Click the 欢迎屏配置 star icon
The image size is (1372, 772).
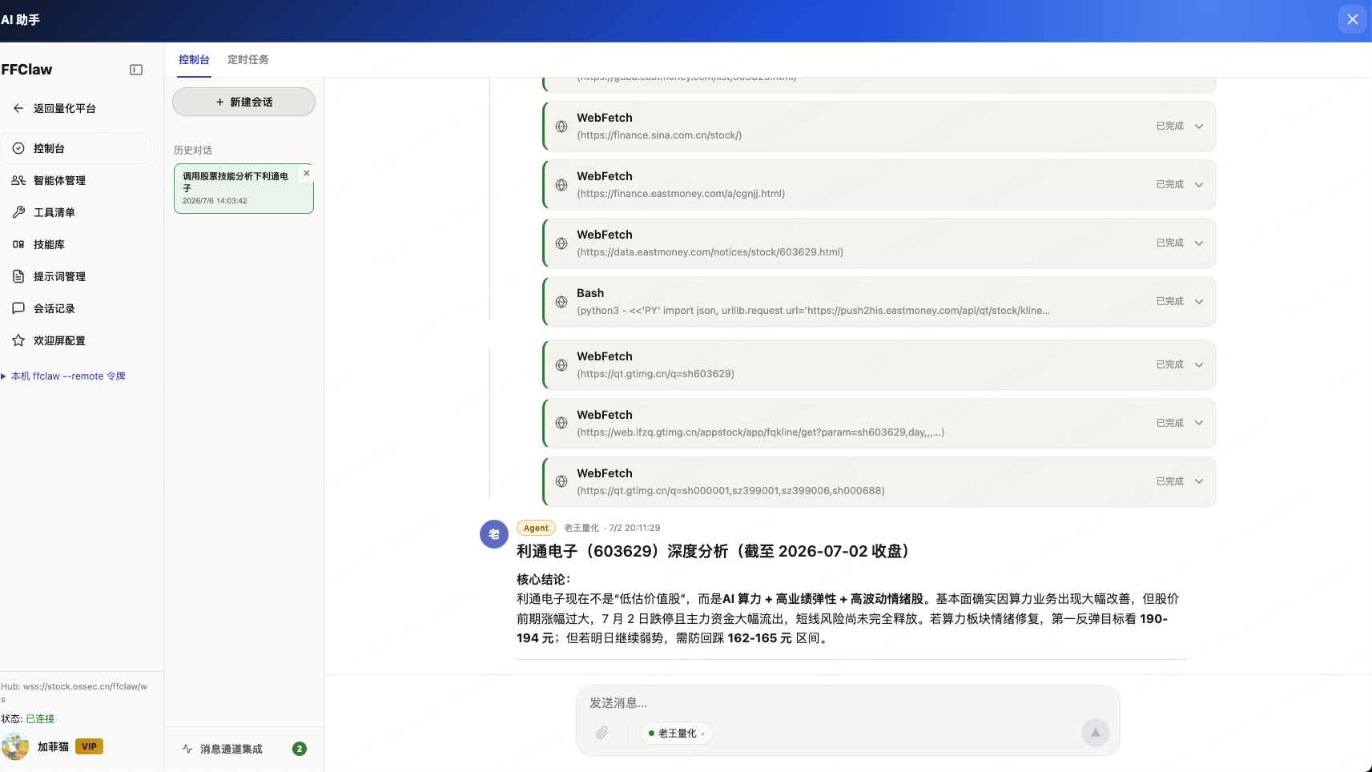pos(18,340)
